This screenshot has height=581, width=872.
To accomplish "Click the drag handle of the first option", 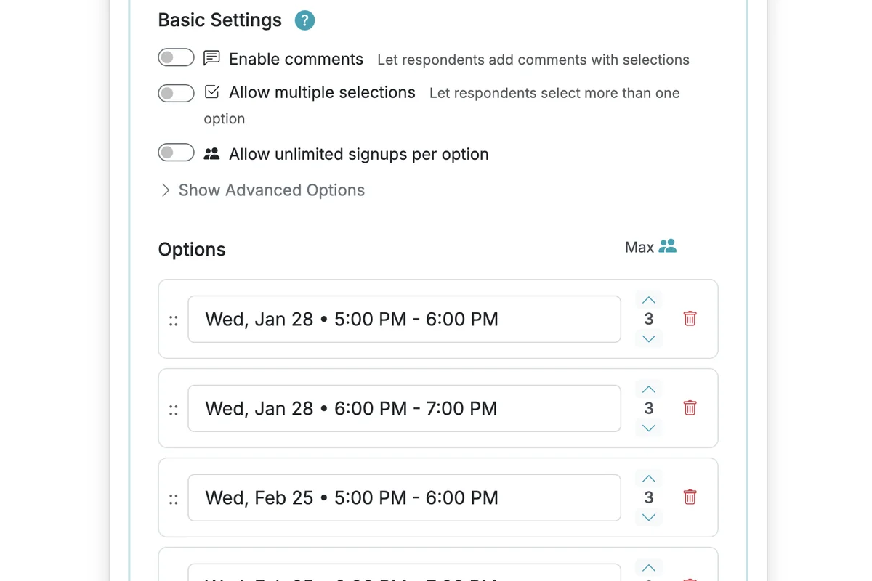I will (x=173, y=318).
